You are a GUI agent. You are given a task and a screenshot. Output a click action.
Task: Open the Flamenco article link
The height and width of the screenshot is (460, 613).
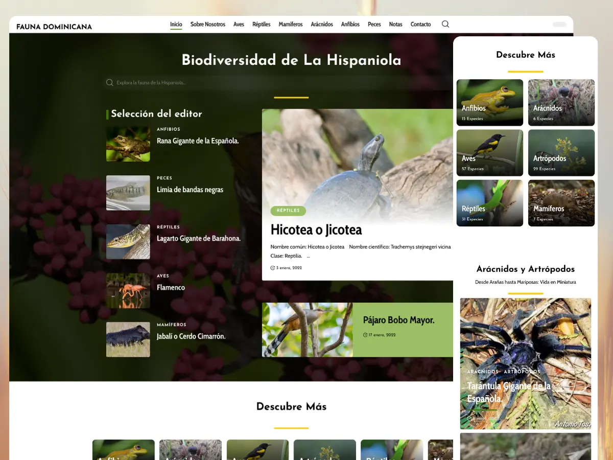click(x=171, y=287)
